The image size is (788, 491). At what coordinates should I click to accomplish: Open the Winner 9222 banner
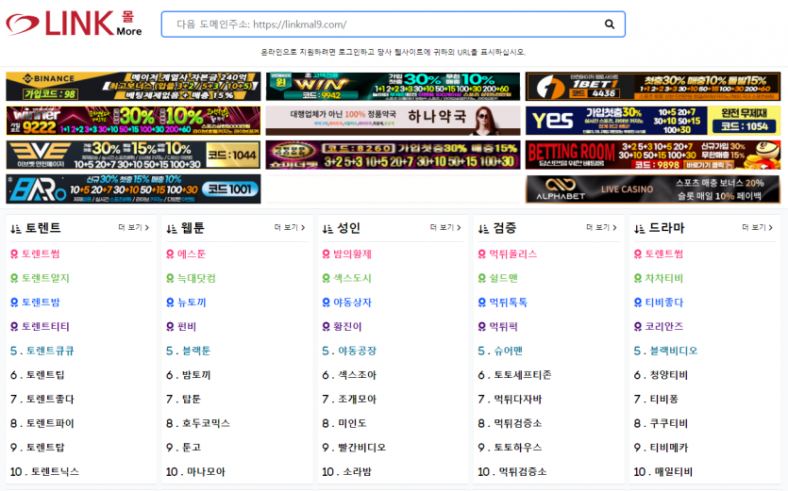tap(133, 121)
